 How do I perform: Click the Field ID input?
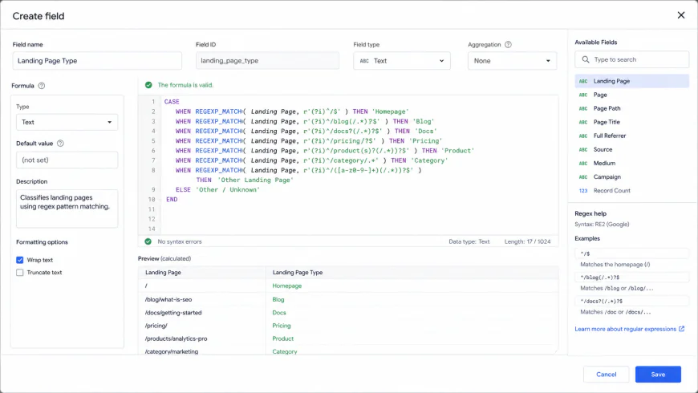(x=267, y=60)
